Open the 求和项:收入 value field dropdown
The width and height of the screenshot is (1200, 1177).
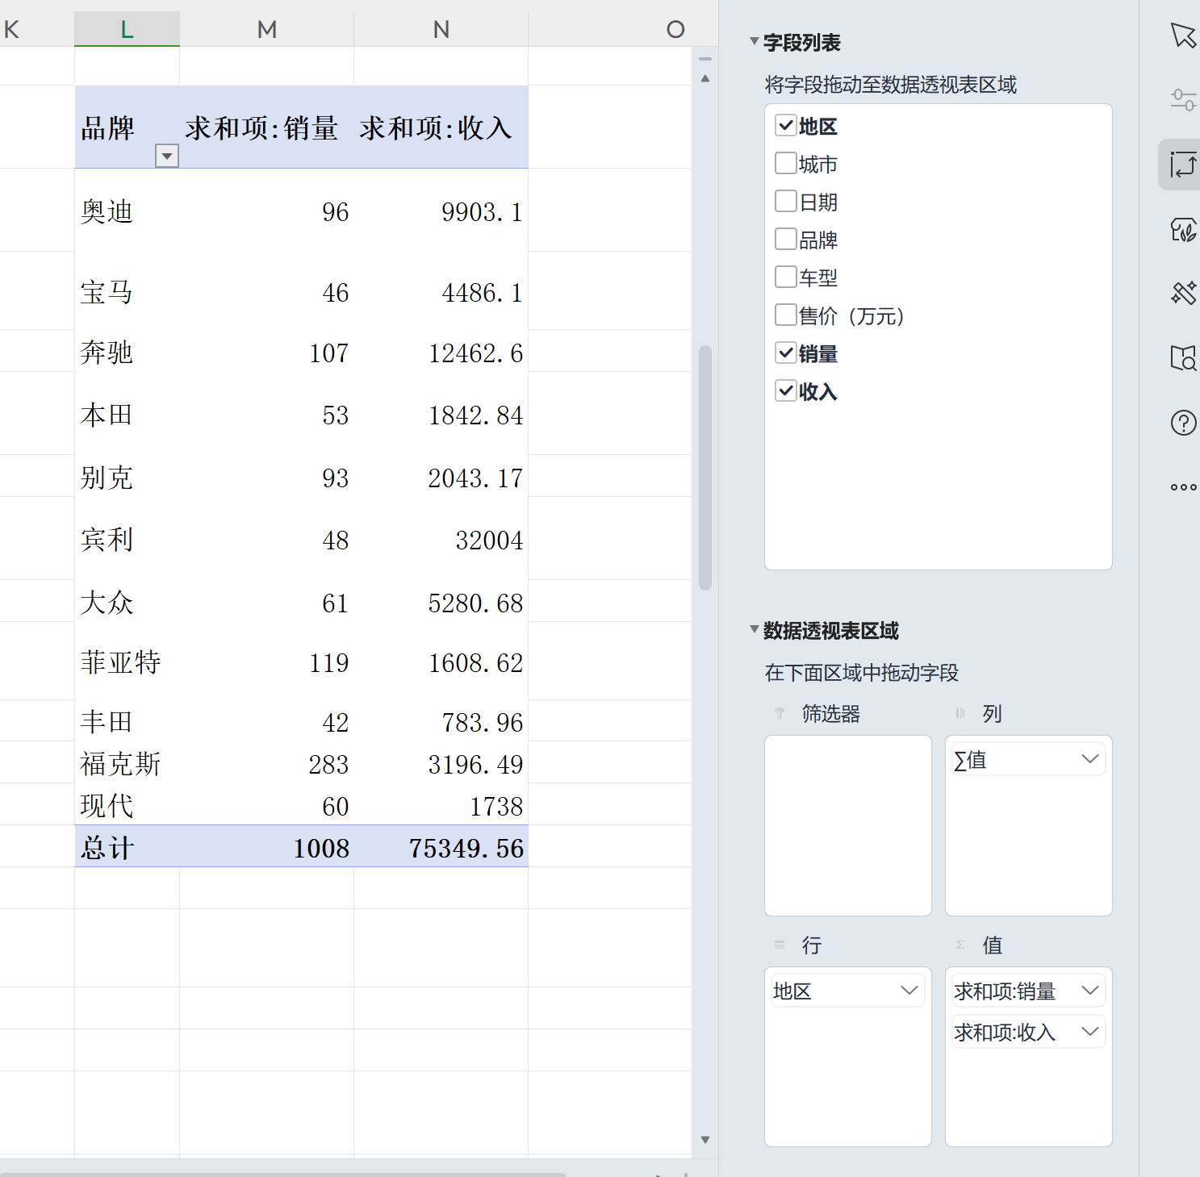coord(1089,1032)
